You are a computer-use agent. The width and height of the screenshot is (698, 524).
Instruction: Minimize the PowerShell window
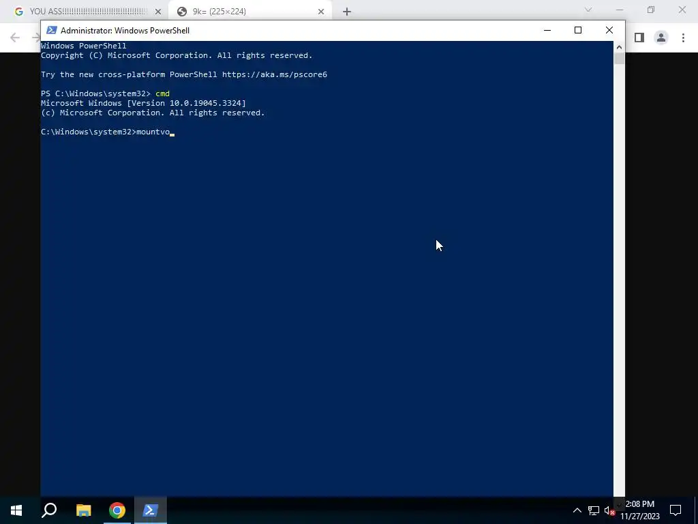547,30
